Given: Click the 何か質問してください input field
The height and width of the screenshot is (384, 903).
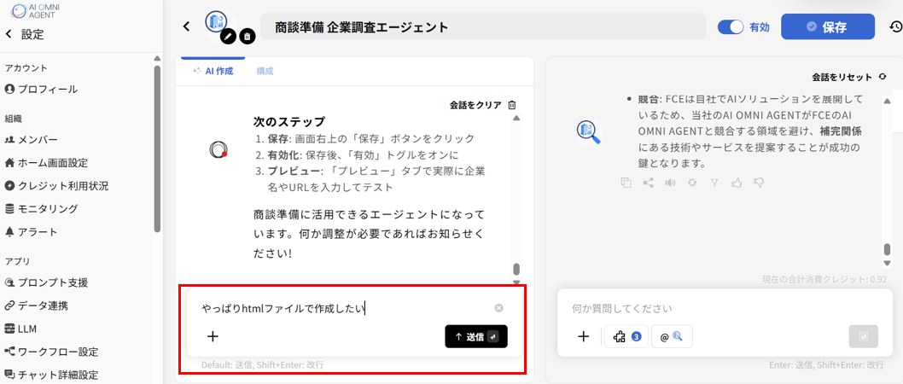Looking at the screenshot, I should pyautogui.click(x=725, y=308).
